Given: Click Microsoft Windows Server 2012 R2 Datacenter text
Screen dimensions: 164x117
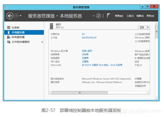Looking at the screenshot, I should [106, 79].
